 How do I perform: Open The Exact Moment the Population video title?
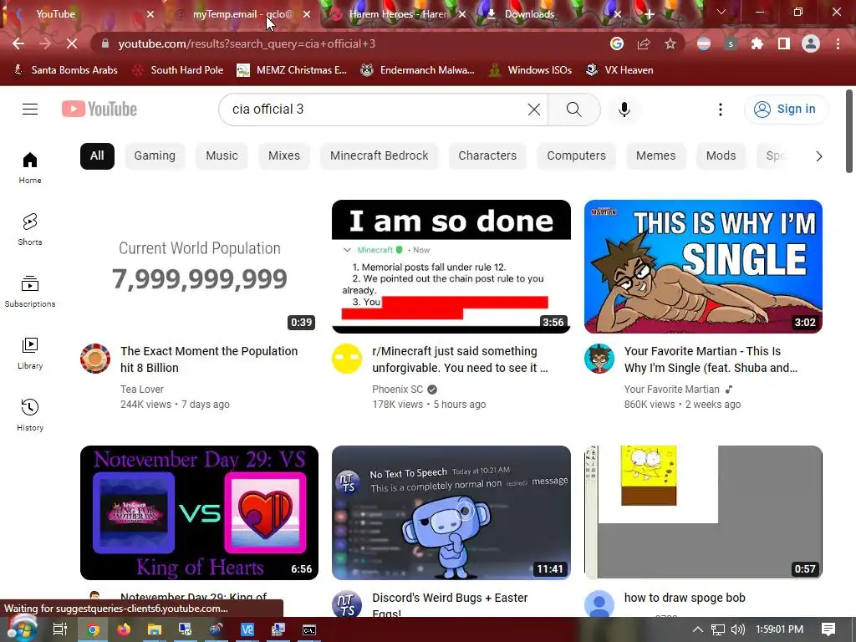tap(209, 359)
